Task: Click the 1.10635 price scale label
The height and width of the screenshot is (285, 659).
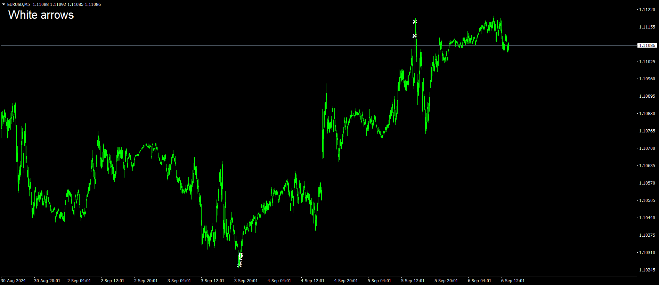Action: point(647,166)
